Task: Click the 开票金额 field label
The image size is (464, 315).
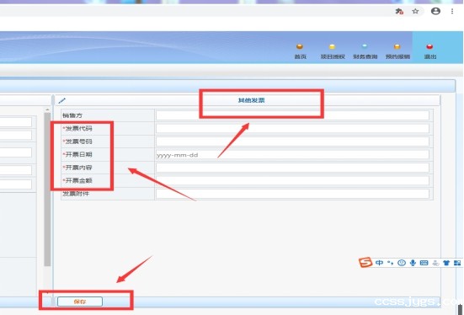Action: (77, 180)
